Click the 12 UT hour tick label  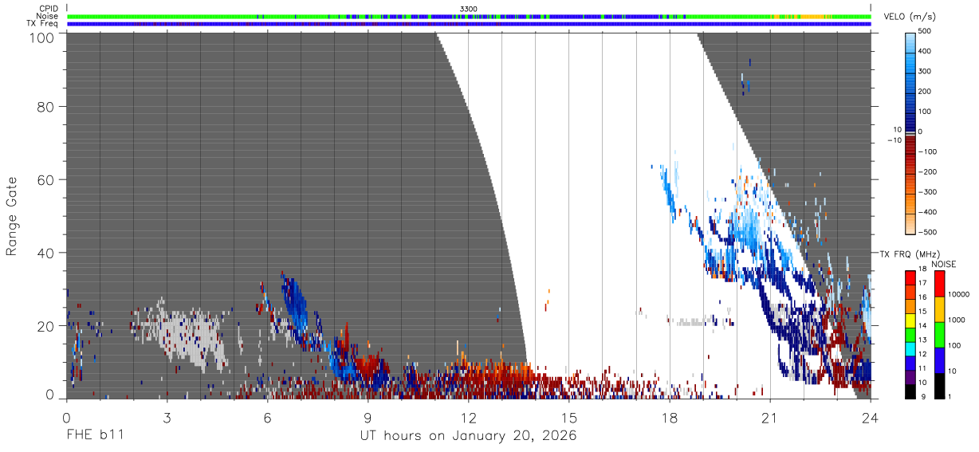tap(468, 418)
